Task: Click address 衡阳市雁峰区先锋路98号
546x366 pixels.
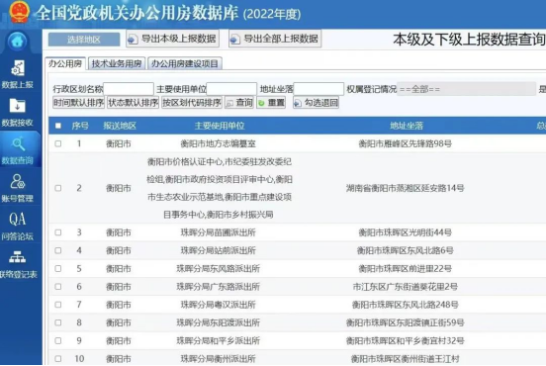Action: pos(405,143)
